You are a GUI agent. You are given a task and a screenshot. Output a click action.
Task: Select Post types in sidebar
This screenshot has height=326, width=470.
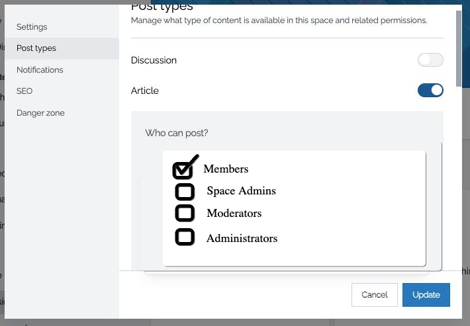(x=36, y=48)
